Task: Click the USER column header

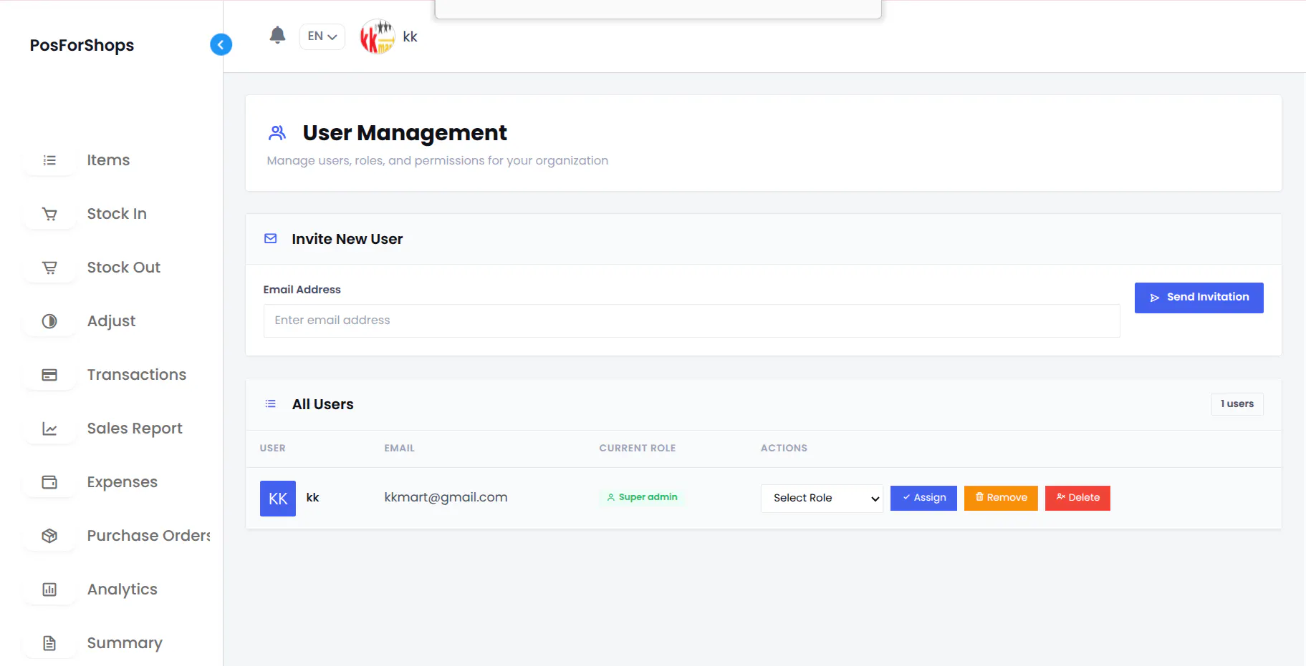Action: click(x=272, y=449)
